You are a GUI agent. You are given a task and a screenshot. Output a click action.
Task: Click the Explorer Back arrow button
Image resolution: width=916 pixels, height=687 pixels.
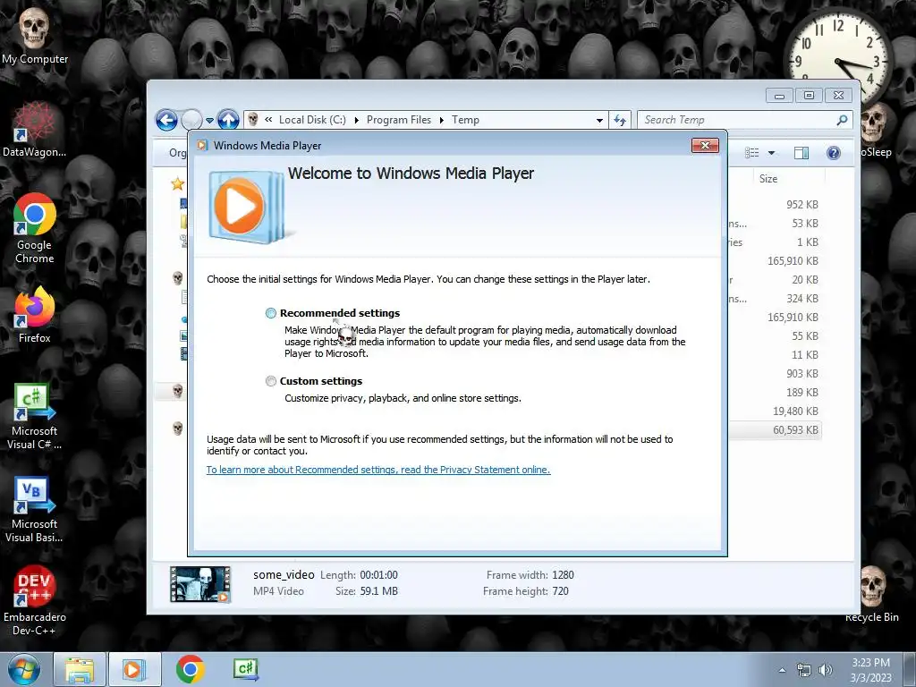click(x=166, y=121)
